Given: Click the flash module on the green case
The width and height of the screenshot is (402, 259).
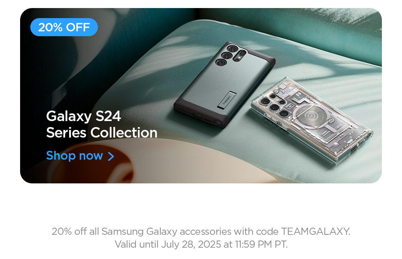Looking at the screenshot, I should pos(240,56).
